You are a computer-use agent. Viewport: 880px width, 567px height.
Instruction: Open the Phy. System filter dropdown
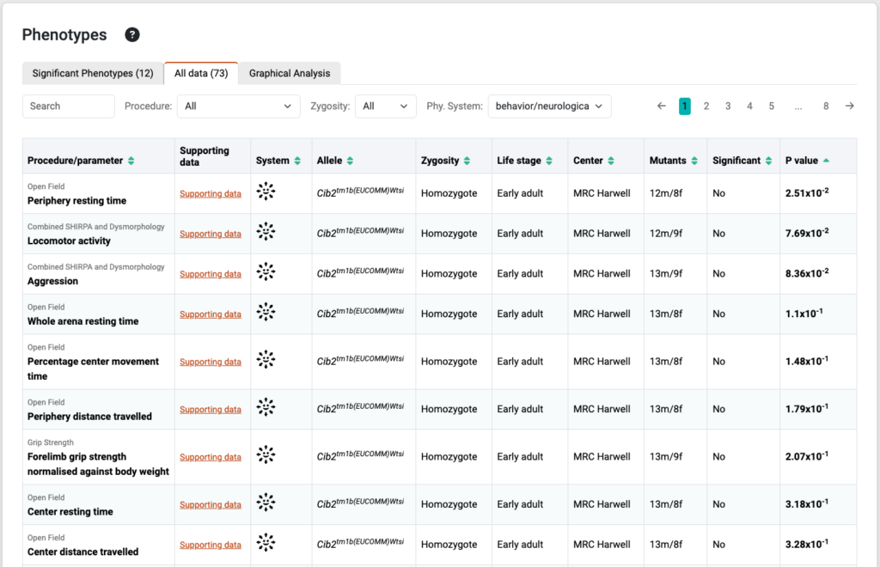click(549, 106)
